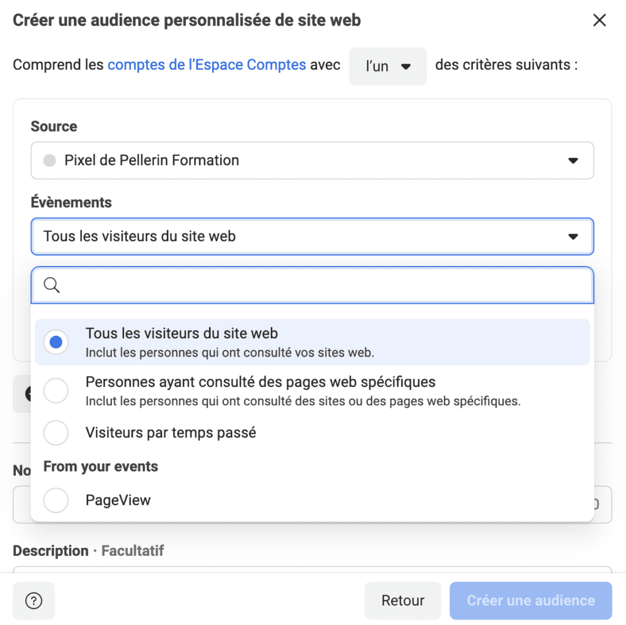The height and width of the screenshot is (625, 626).
Task: Select 'Tous les visiteurs du site web' radio
Action: click(x=56, y=342)
